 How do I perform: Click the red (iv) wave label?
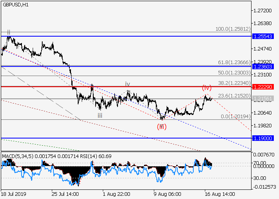point(206,87)
